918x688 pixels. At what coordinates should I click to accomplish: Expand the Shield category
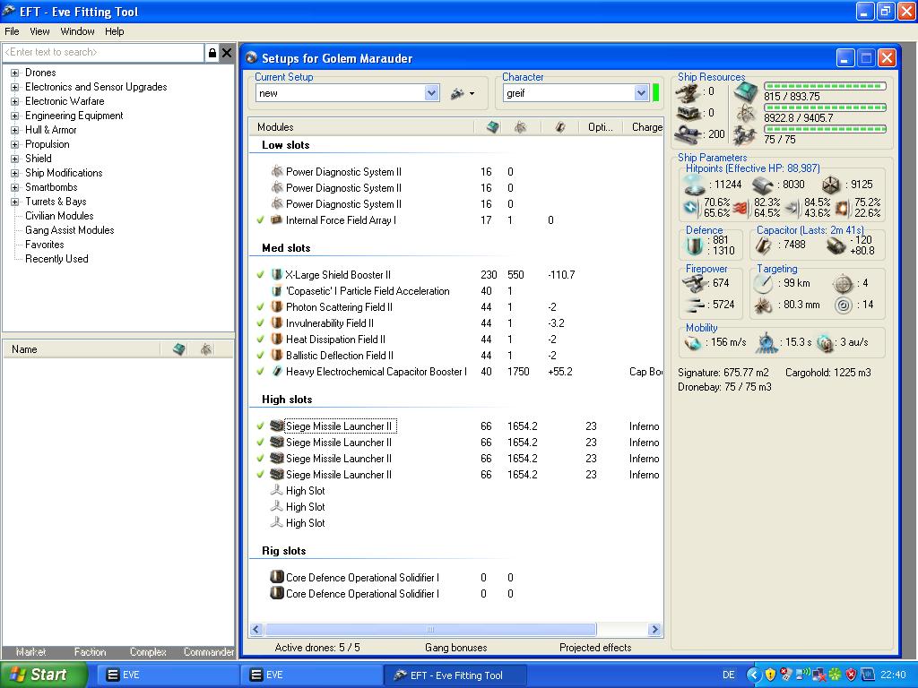pos(14,159)
